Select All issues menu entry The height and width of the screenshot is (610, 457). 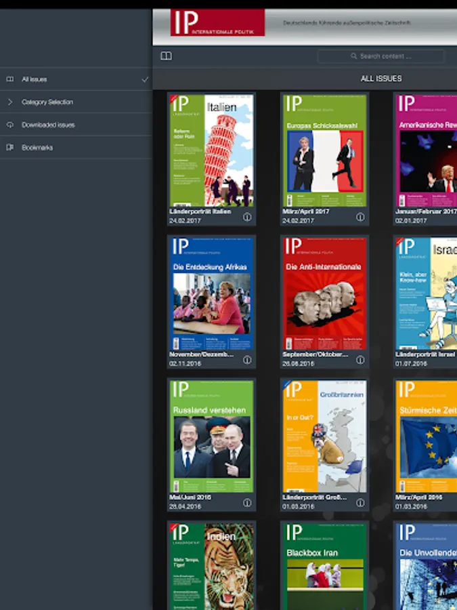click(76, 79)
